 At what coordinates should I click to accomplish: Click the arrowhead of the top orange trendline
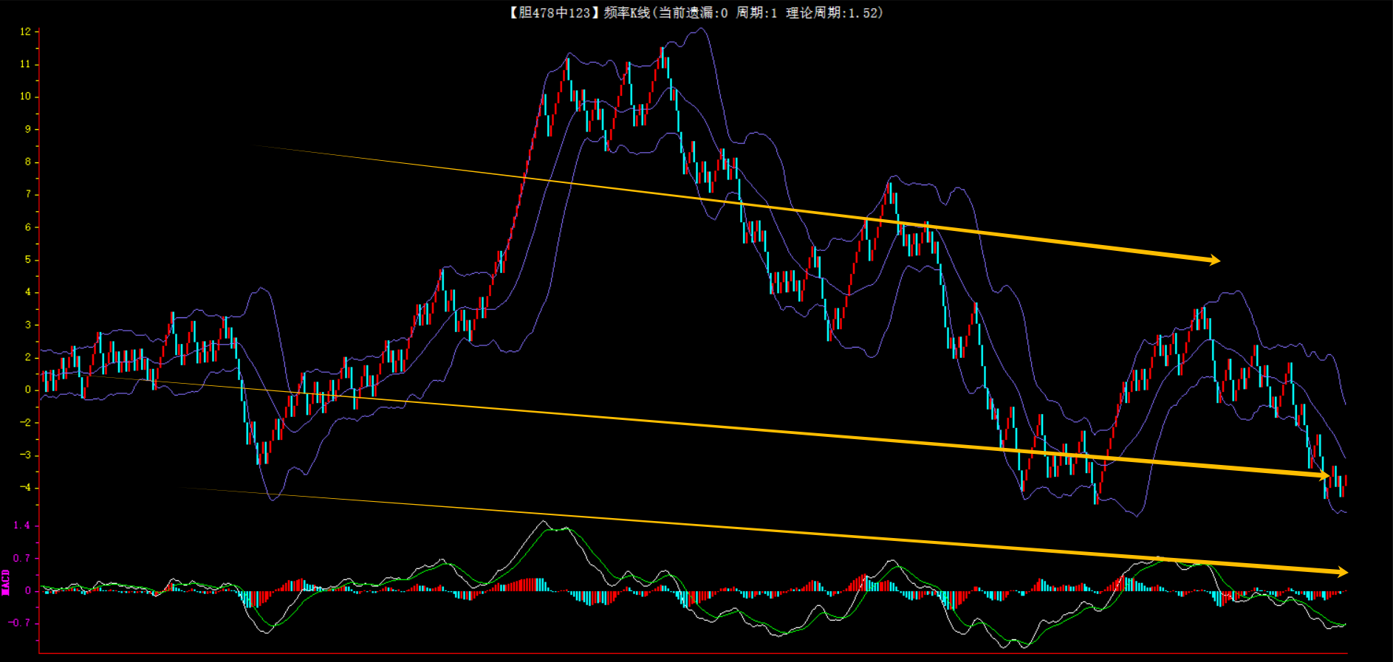1214,260
